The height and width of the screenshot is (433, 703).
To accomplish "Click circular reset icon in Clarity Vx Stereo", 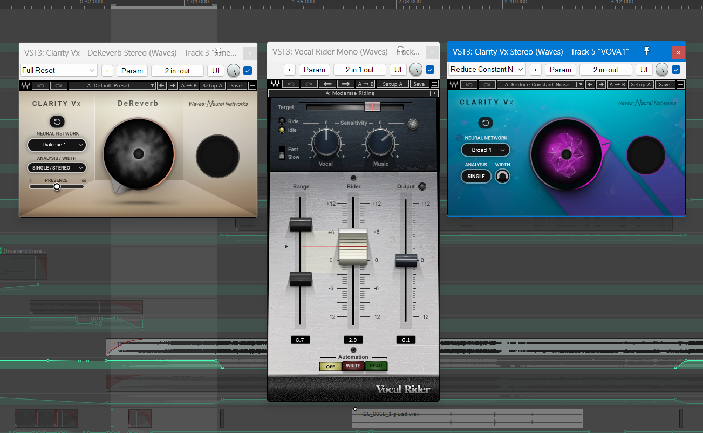I will (x=485, y=123).
